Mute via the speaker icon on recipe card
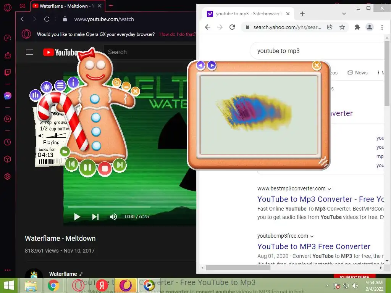 coord(41,136)
